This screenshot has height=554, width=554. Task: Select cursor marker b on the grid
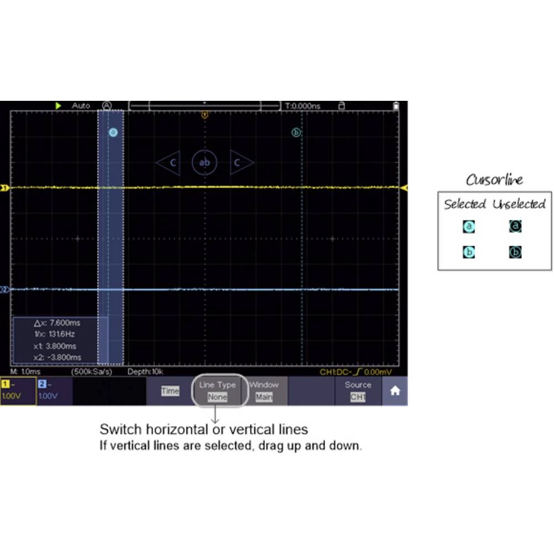click(296, 132)
